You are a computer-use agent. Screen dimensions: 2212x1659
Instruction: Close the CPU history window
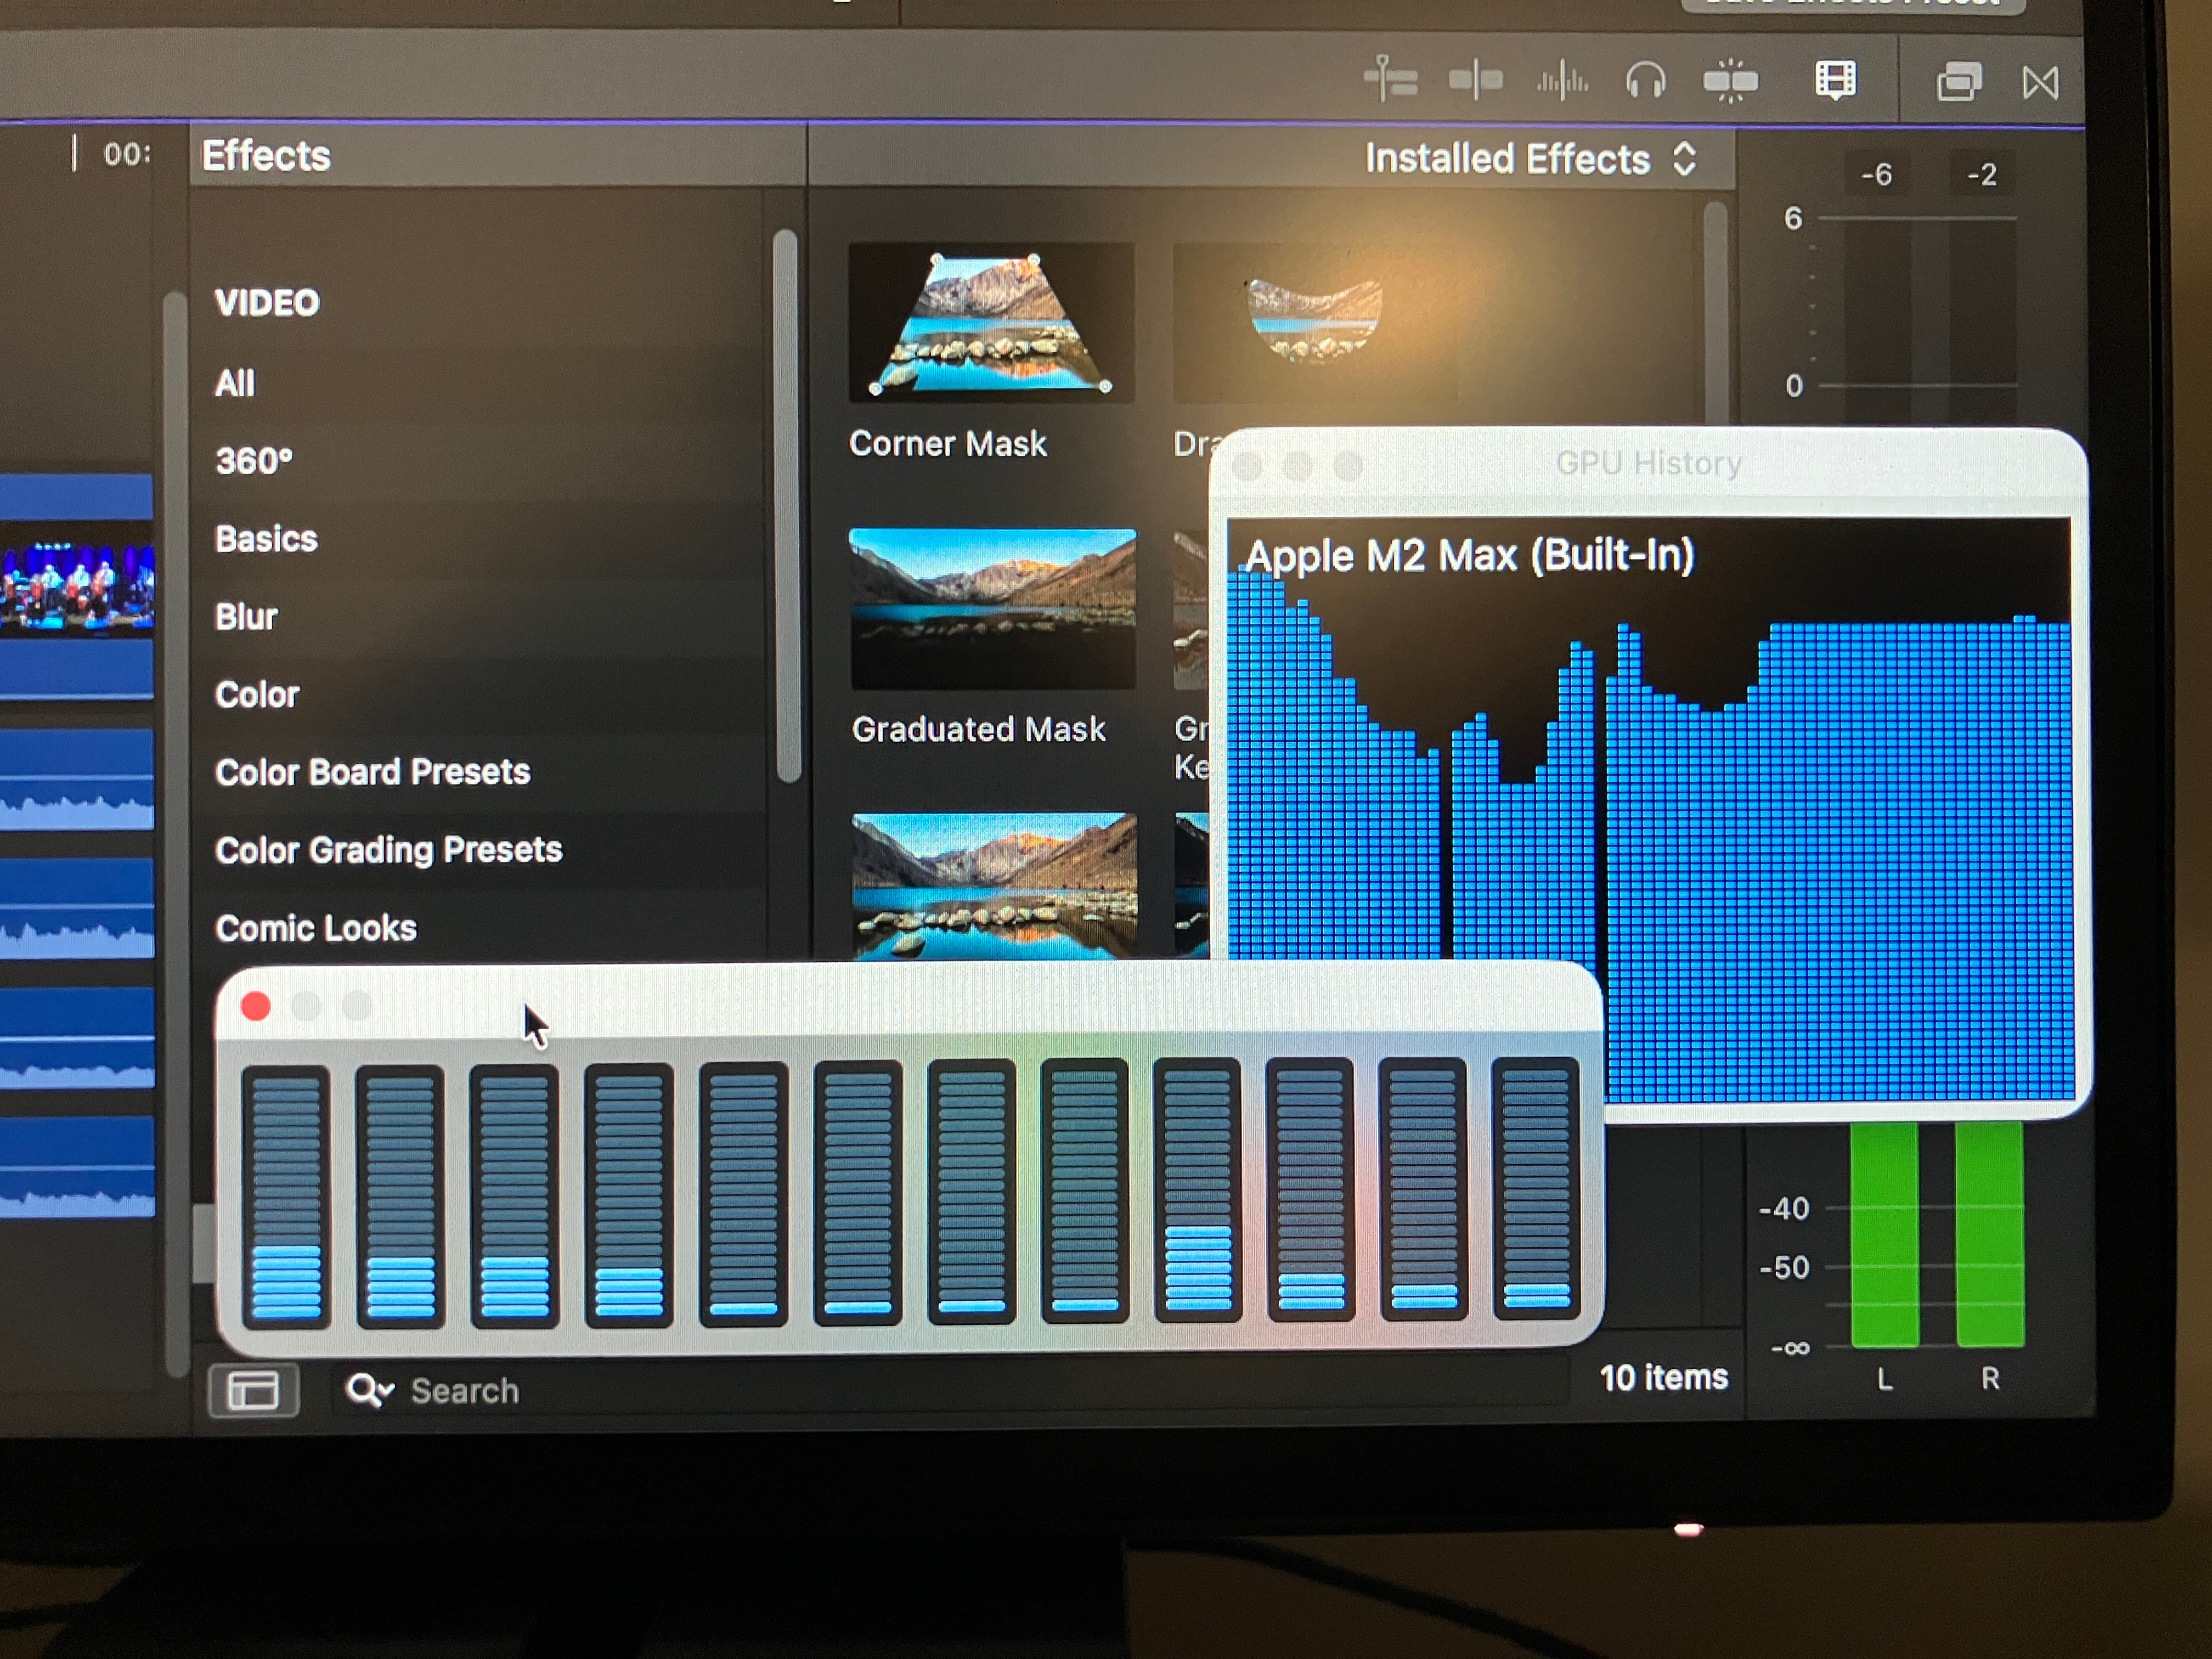coord(256,1006)
